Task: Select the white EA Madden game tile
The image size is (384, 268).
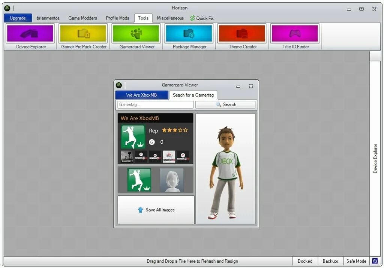Action: (x=169, y=157)
